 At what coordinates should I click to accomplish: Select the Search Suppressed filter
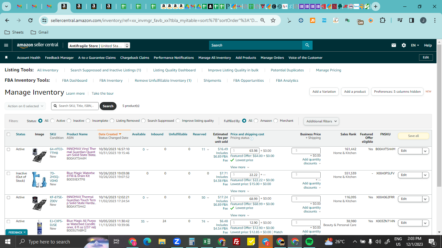coord(143,121)
